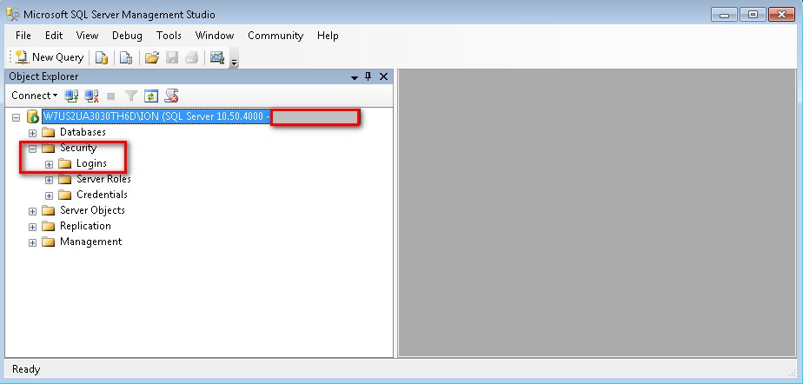803x384 pixels.
Task: Click the Replication folder icon
Action: 48,226
